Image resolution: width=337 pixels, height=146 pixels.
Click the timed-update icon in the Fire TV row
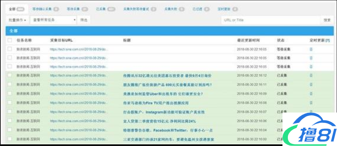311,103
